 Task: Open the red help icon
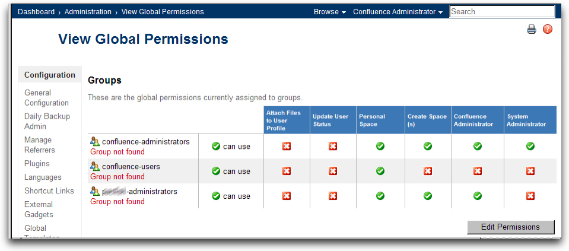548,30
